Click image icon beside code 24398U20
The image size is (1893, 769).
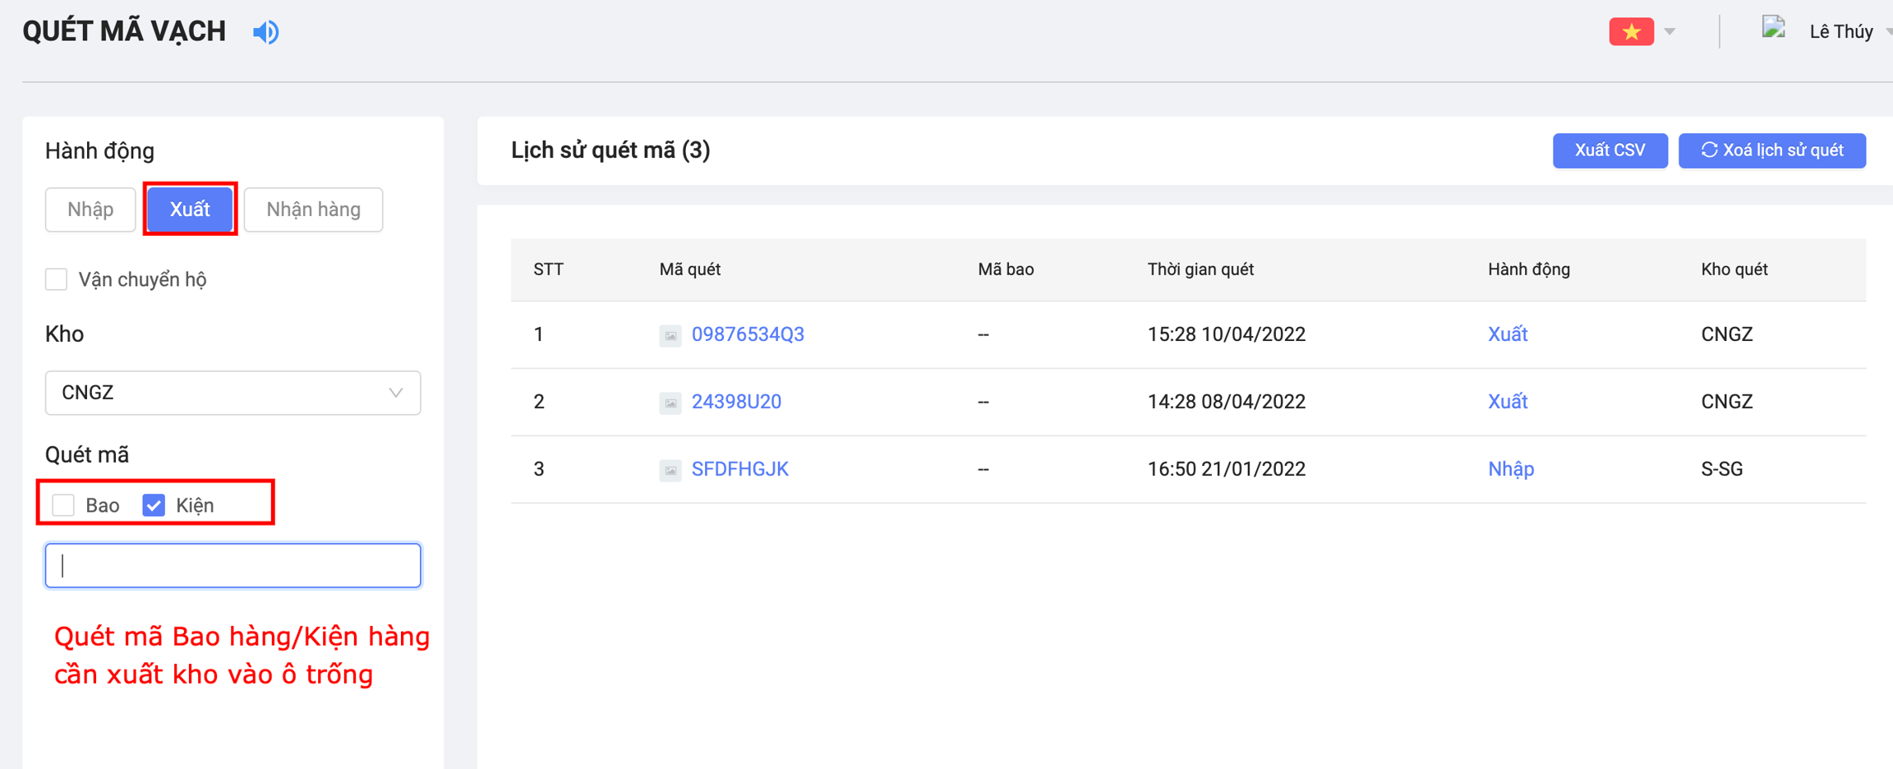click(x=670, y=403)
